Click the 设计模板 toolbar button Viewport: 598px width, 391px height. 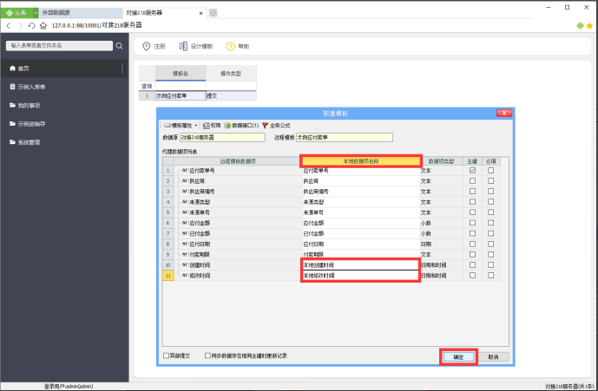click(196, 46)
